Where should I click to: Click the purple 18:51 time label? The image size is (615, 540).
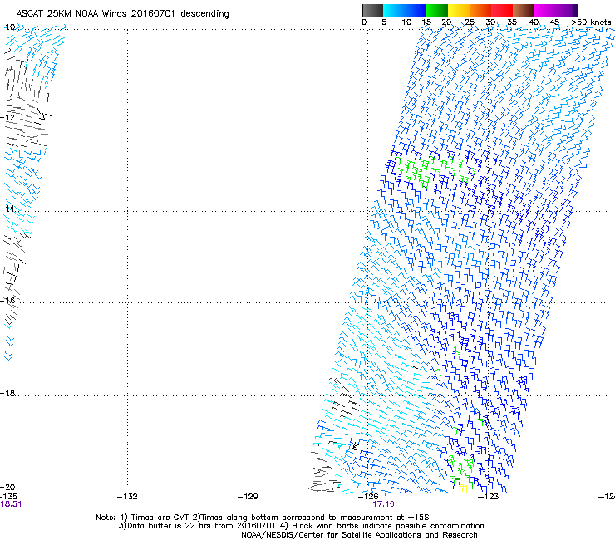point(11,504)
